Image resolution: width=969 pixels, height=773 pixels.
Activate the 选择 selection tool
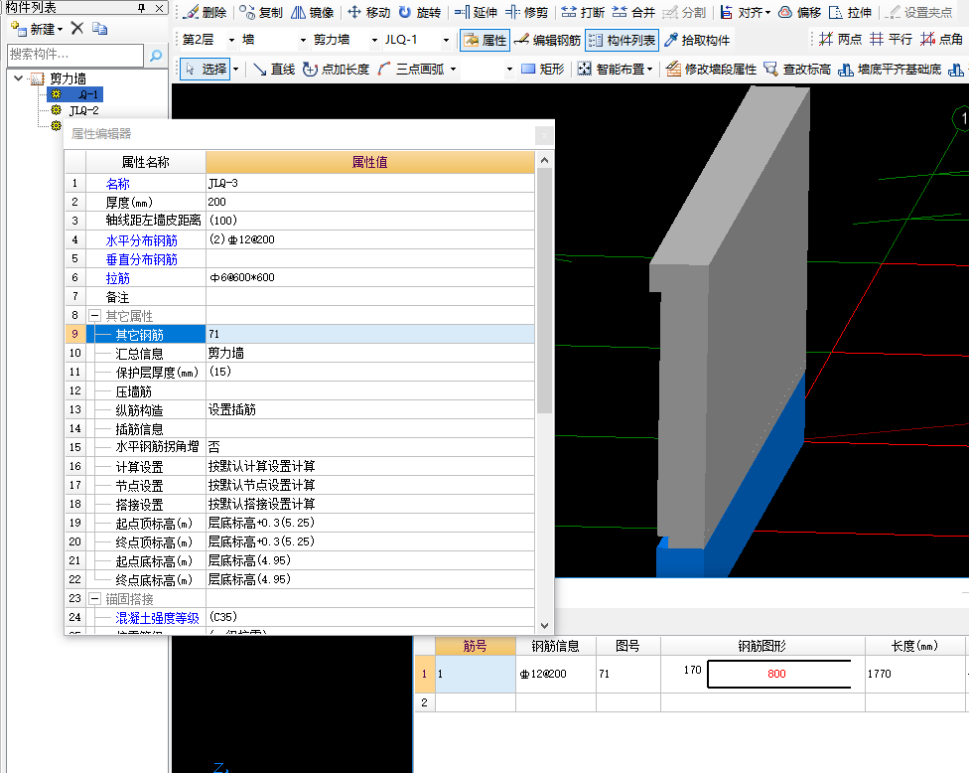tap(206, 69)
